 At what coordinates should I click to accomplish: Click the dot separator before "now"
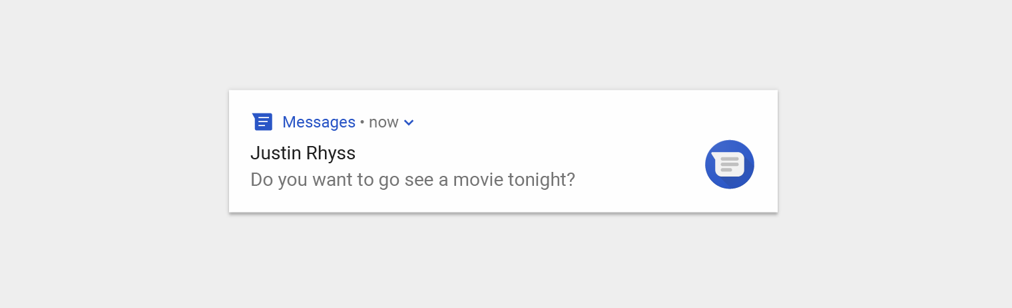click(x=362, y=123)
